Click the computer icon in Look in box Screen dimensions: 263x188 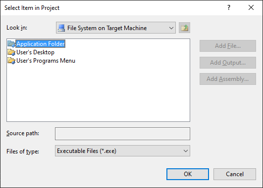click(61, 28)
